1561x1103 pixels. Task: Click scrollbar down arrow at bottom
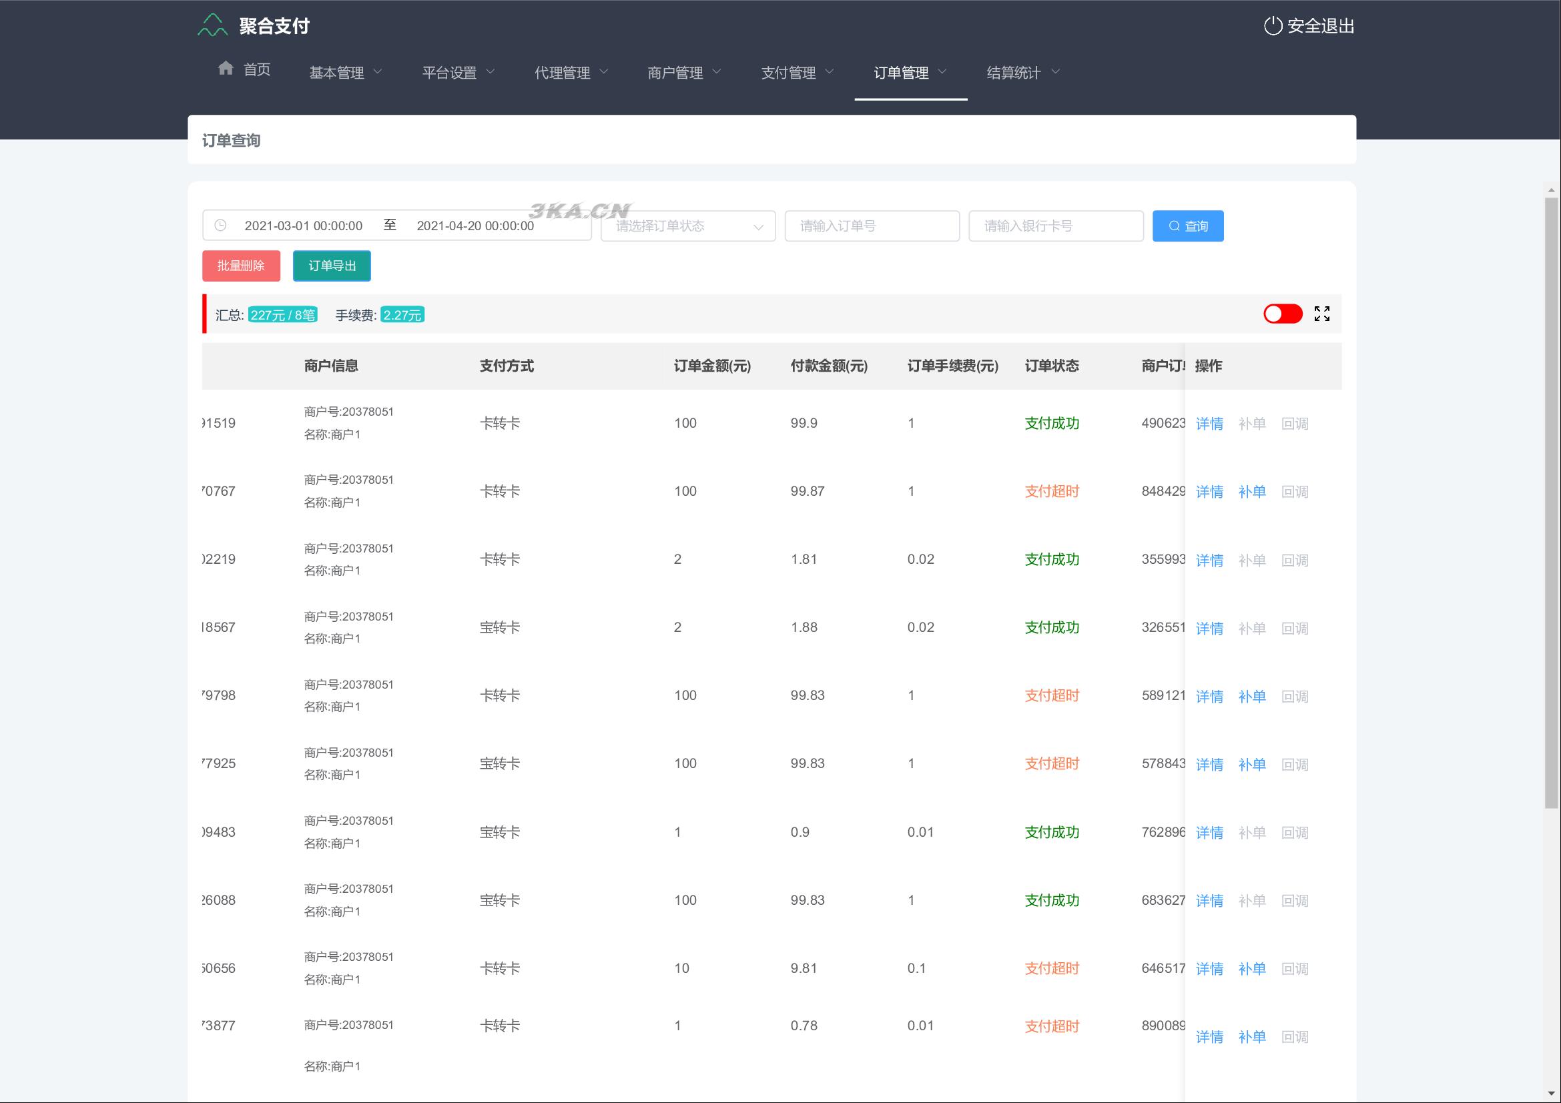click(1551, 1094)
